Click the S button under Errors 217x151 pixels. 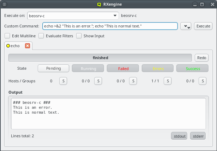(167, 81)
